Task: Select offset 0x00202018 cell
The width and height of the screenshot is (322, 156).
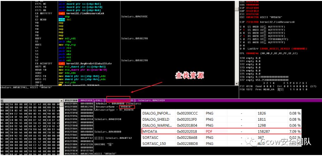Action: click(188, 131)
